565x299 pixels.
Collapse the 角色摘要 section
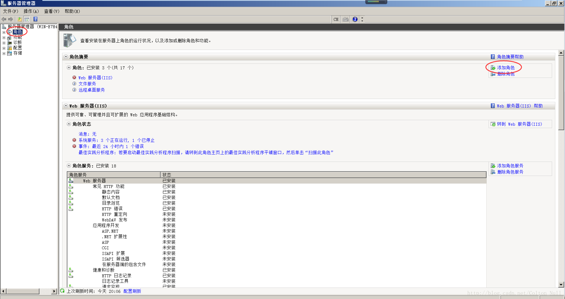(x=66, y=57)
